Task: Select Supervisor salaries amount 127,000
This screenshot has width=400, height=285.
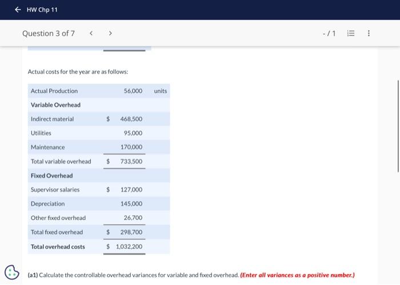Action: click(131, 190)
